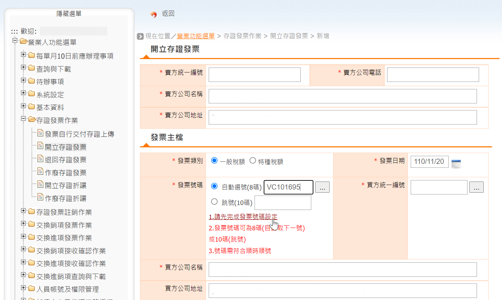The image size is (502, 300).
Task: Click the folder icon of 交換進項發票作業
Action: point(32,237)
